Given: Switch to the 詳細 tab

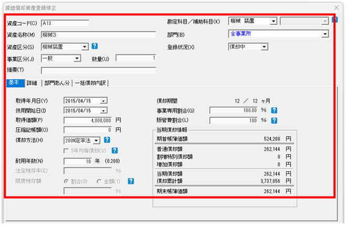Looking at the screenshot, I should (32, 83).
